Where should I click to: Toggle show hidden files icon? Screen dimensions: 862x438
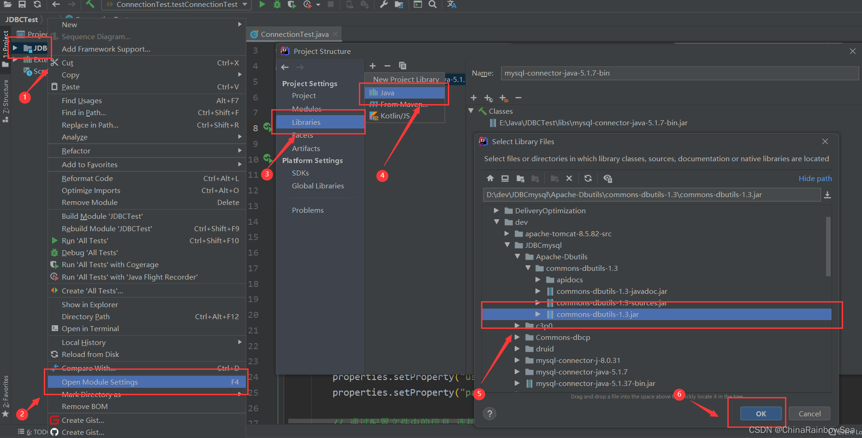pyautogui.click(x=607, y=179)
